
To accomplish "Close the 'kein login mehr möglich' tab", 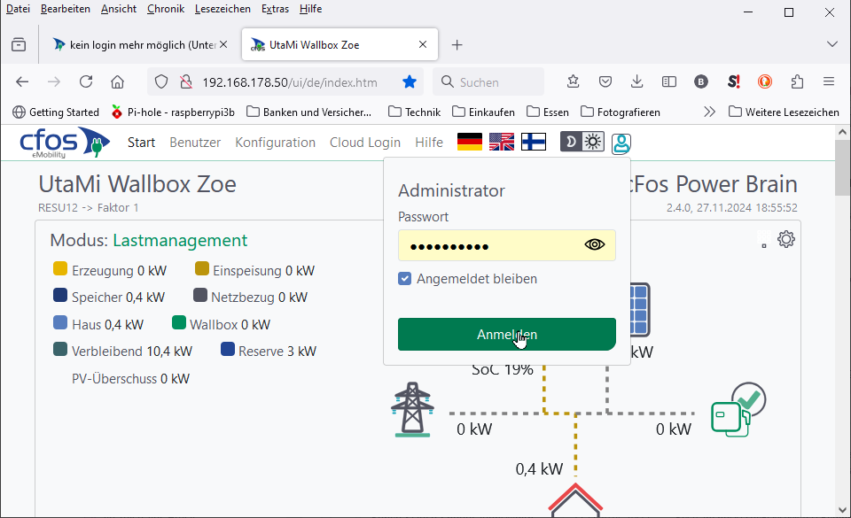I will tap(223, 44).
